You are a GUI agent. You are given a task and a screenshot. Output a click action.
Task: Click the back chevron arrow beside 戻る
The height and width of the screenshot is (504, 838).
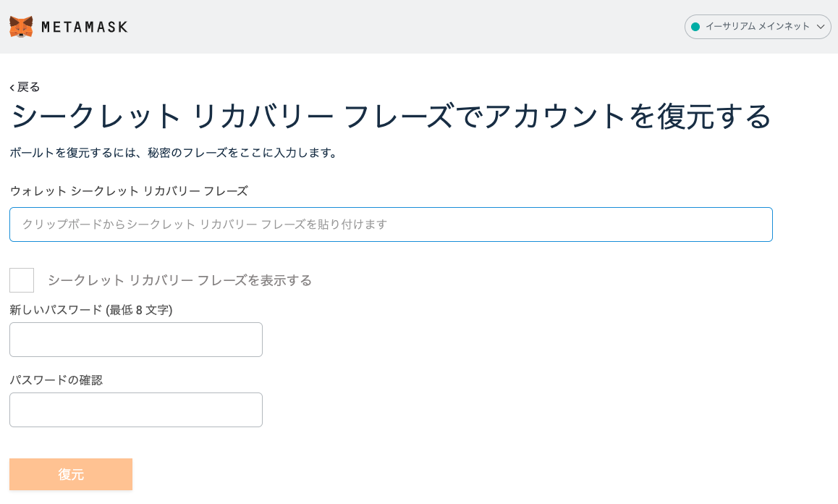[x=12, y=88]
